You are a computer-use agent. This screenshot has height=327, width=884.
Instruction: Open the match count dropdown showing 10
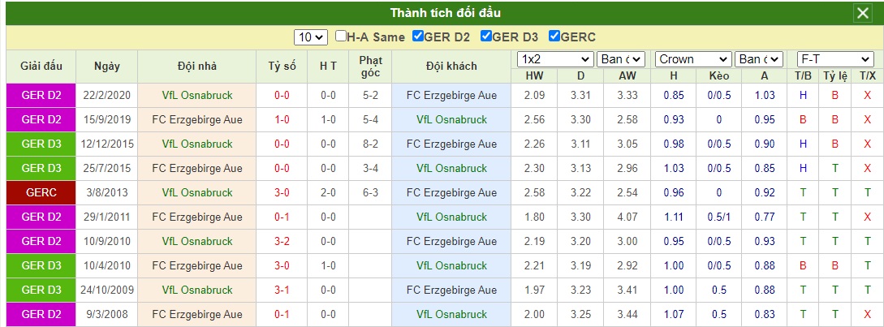click(311, 37)
